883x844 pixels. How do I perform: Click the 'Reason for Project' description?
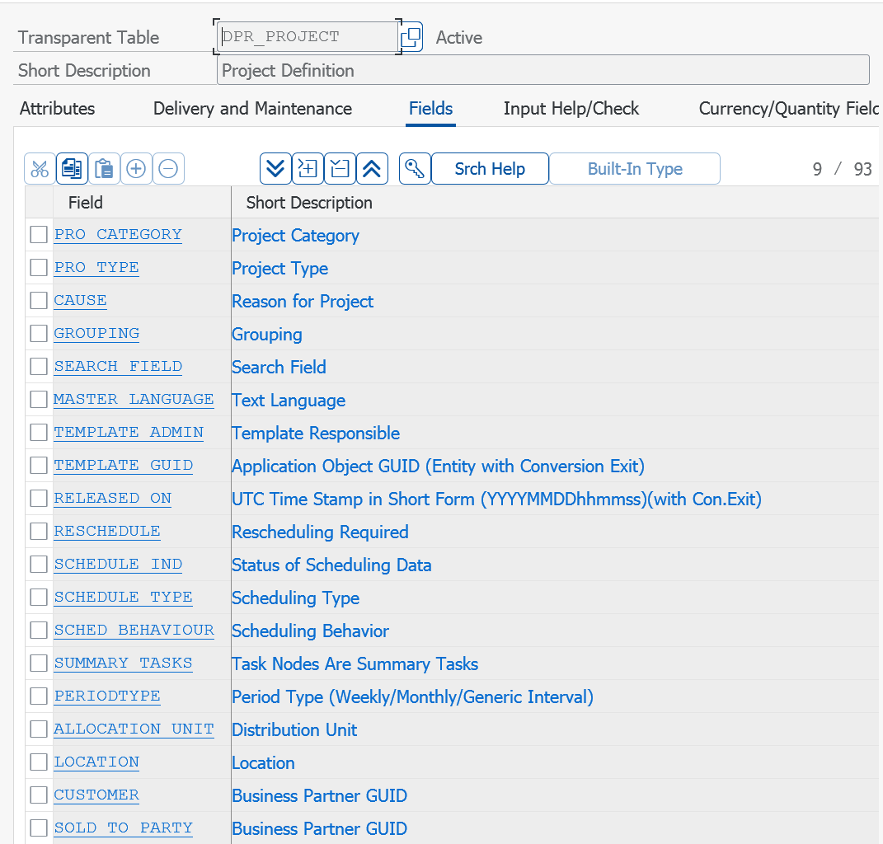click(x=303, y=301)
